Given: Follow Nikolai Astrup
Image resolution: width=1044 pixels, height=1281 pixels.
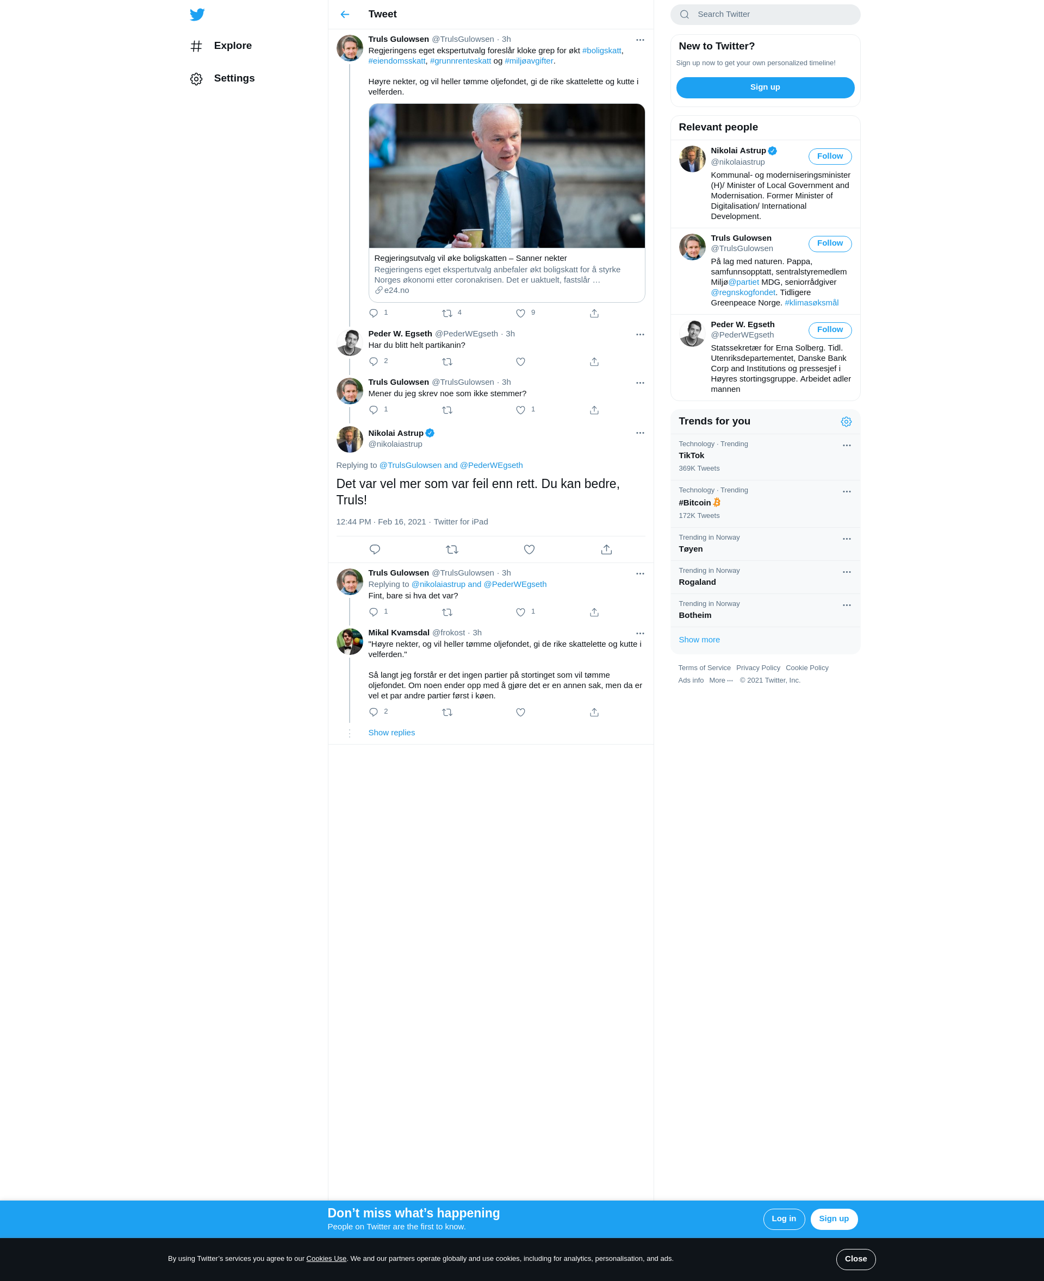Looking at the screenshot, I should coord(829,157).
